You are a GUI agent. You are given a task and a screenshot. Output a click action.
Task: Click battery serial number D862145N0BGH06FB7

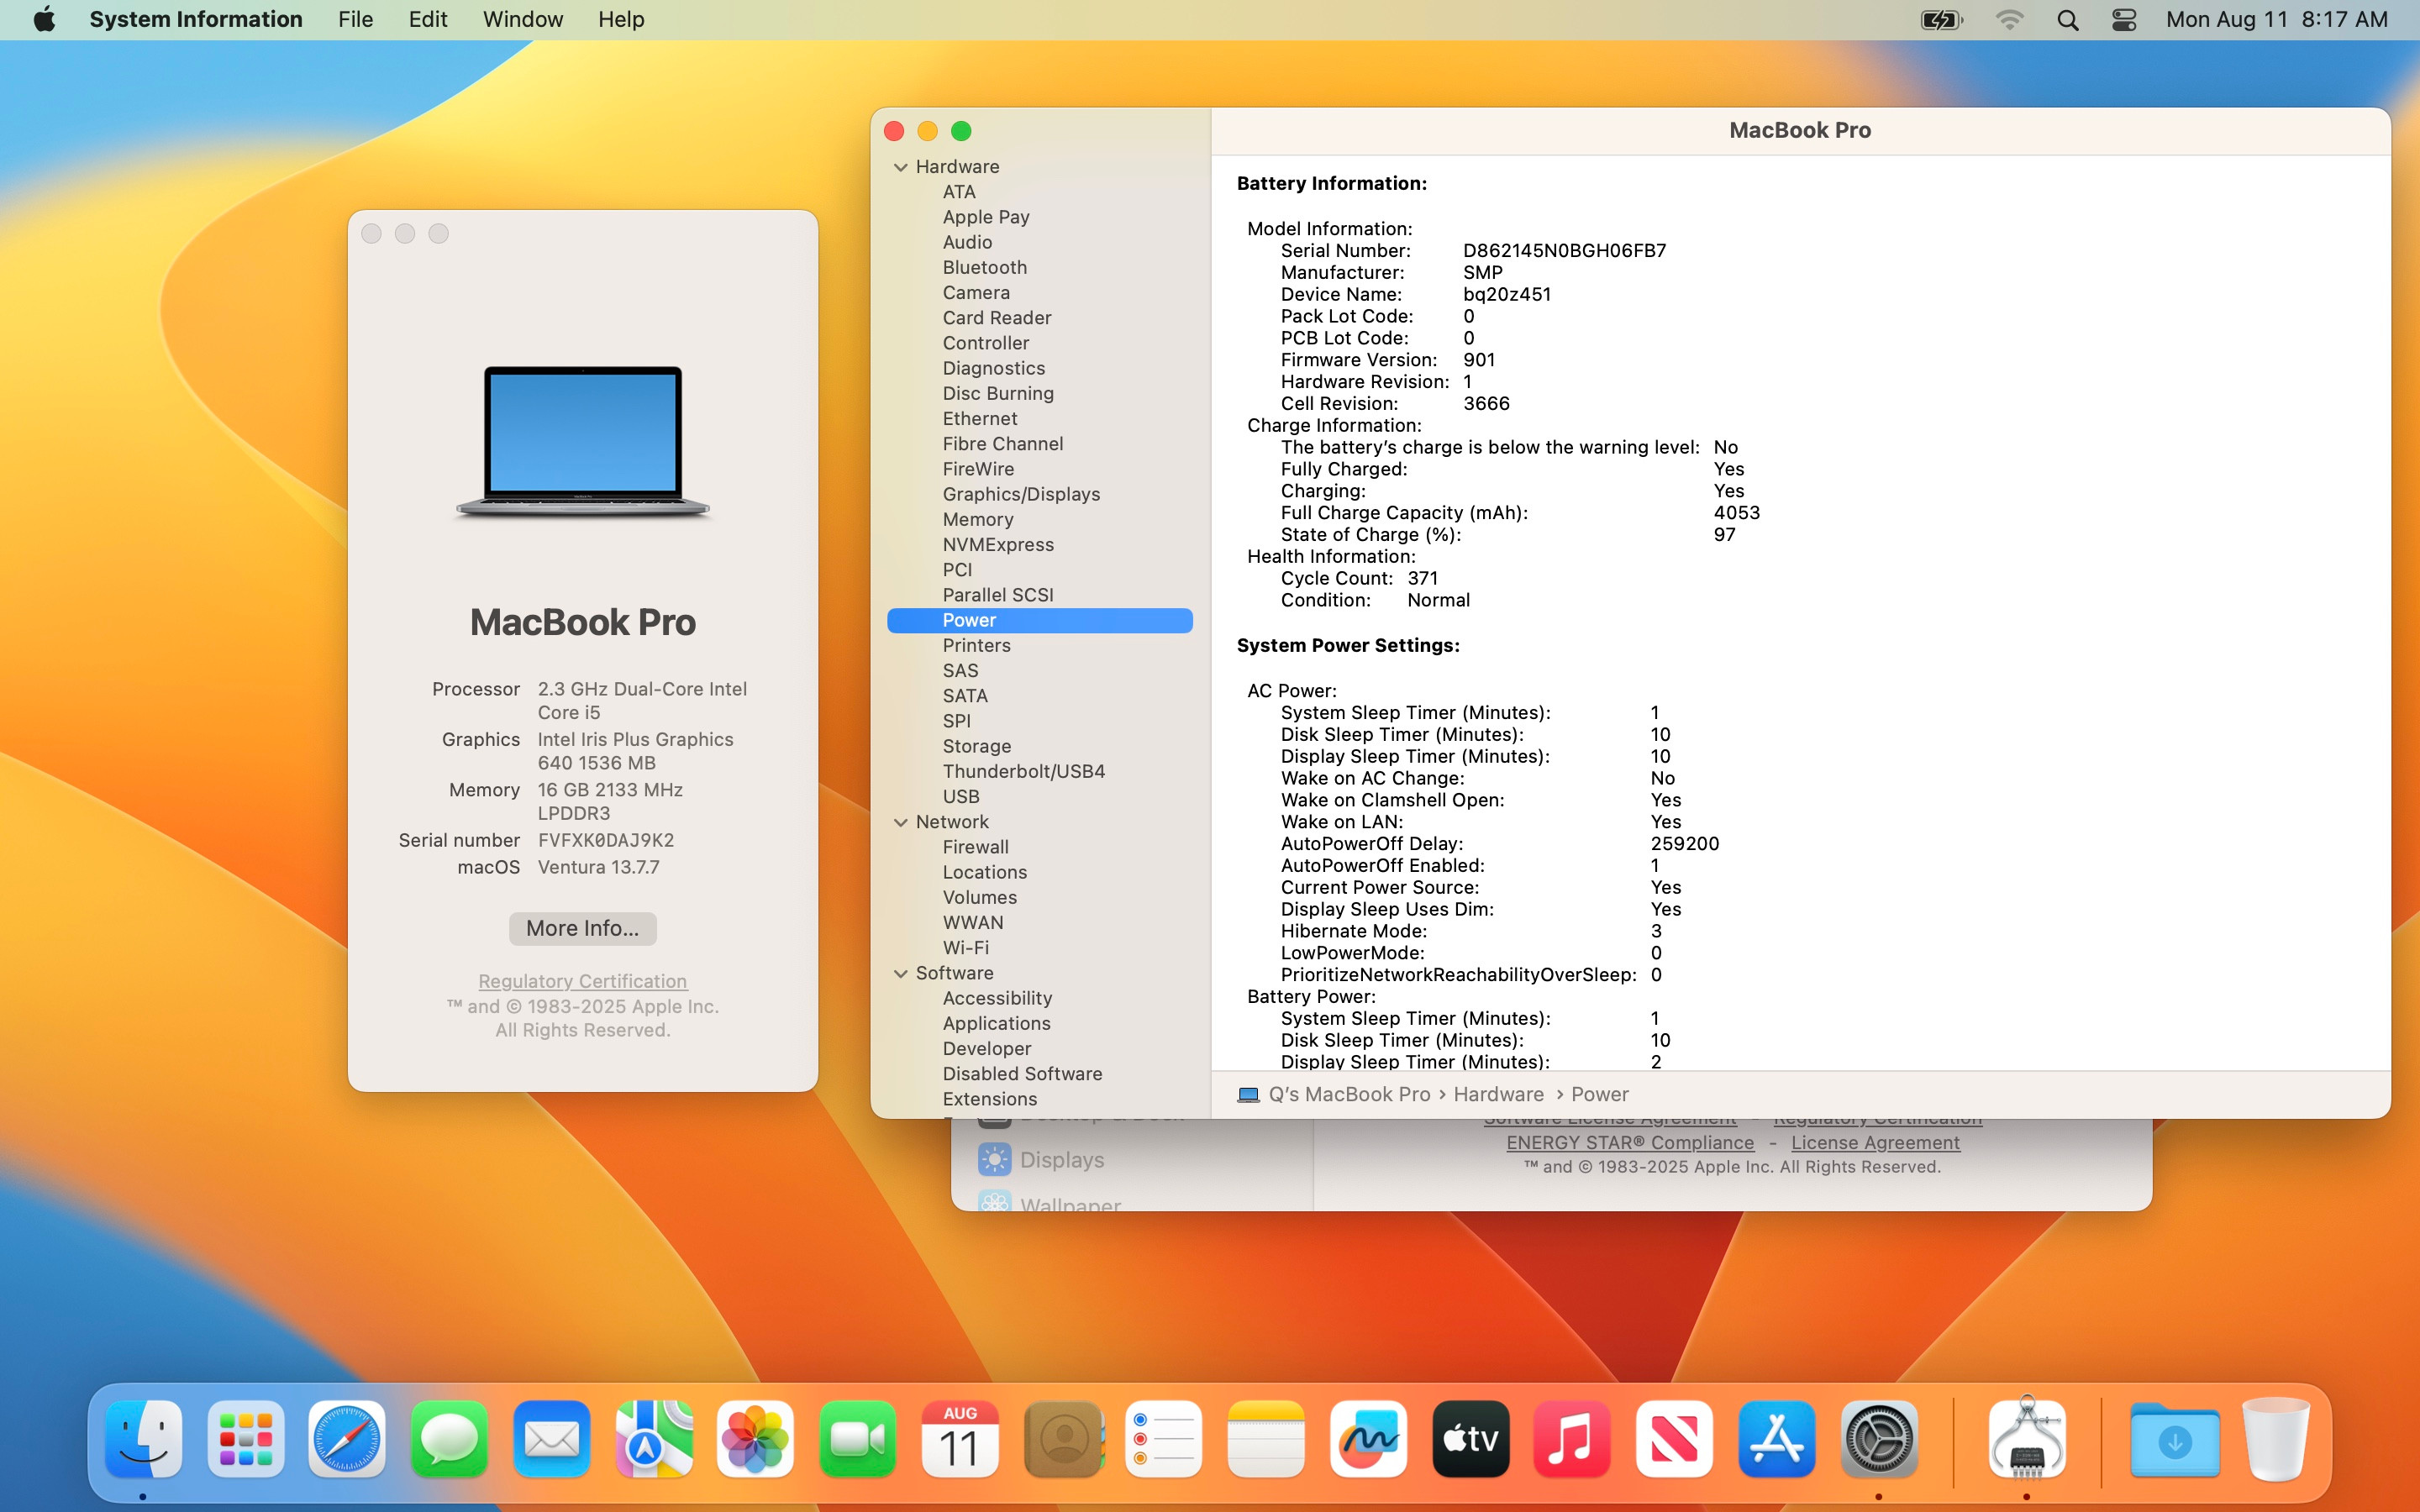(1564, 250)
